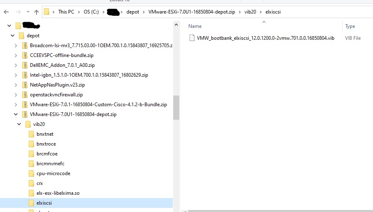The width and height of the screenshot is (373, 212).
Task: Expand the Custom-Cisco-4.1.2-b-Bundle.zip node
Action: [x=16, y=105]
